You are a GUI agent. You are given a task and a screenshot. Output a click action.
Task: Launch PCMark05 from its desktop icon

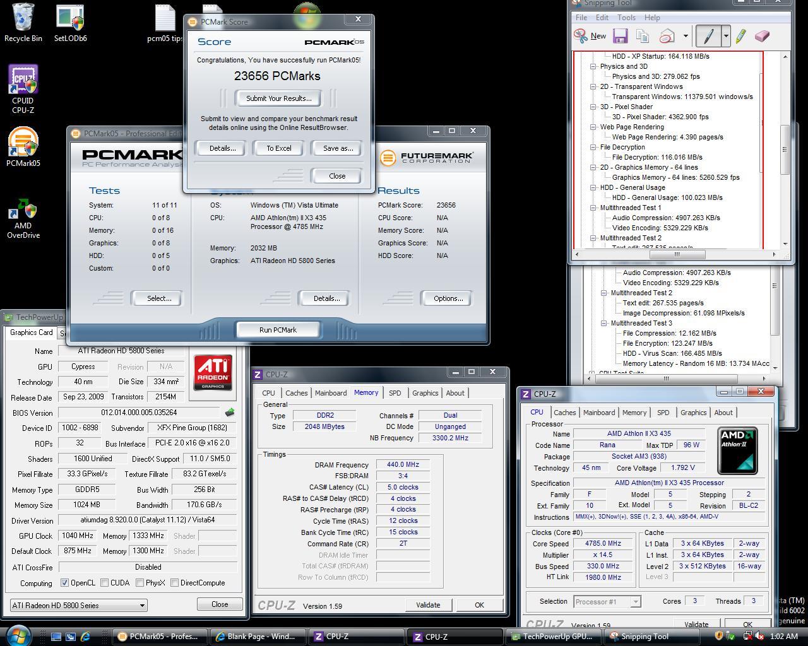pyautogui.click(x=23, y=147)
